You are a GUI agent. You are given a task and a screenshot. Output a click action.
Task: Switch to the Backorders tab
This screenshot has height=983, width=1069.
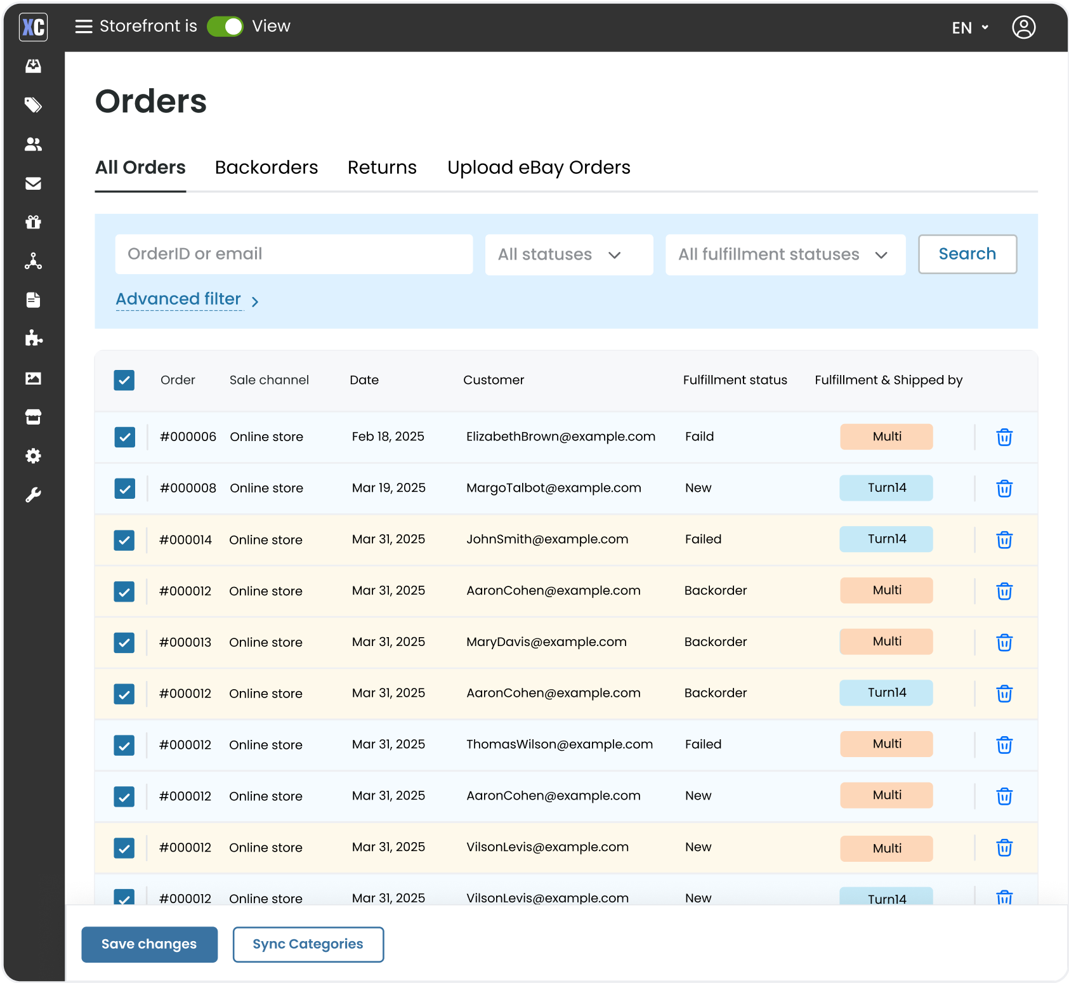pyautogui.click(x=266, y=167)
